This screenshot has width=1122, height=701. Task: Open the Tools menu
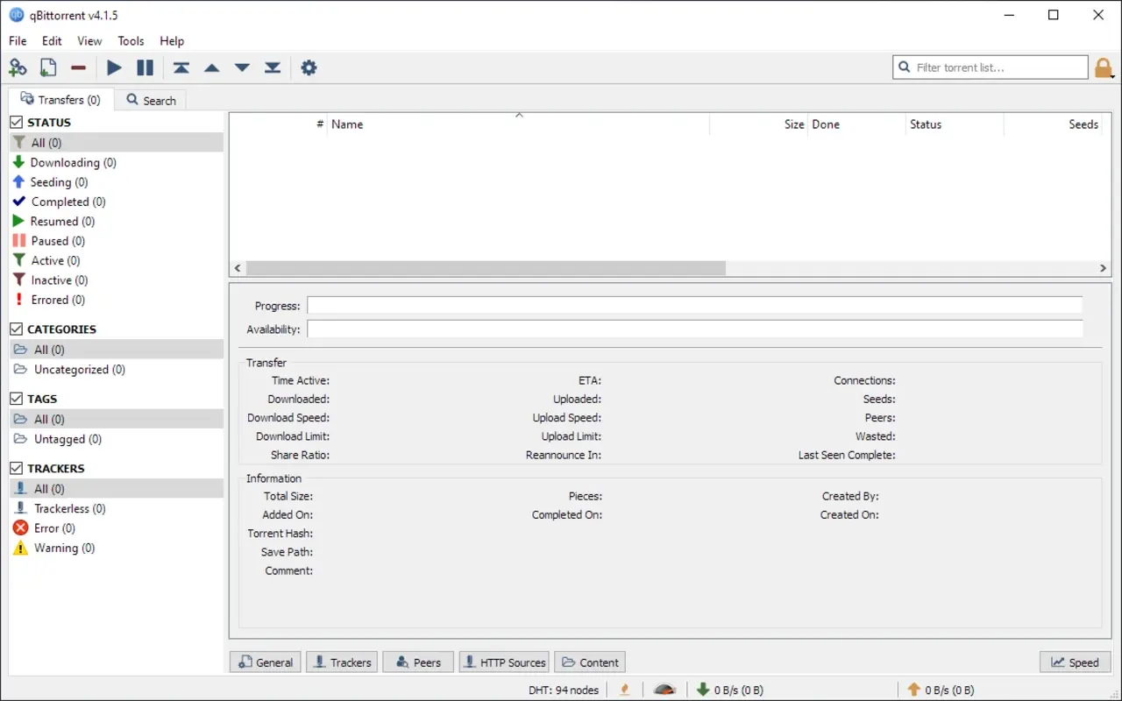coord(131,40)
